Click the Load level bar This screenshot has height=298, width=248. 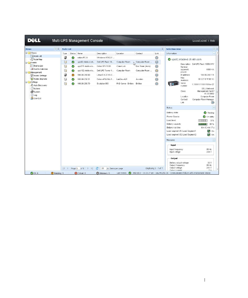(x=203, y=121)
